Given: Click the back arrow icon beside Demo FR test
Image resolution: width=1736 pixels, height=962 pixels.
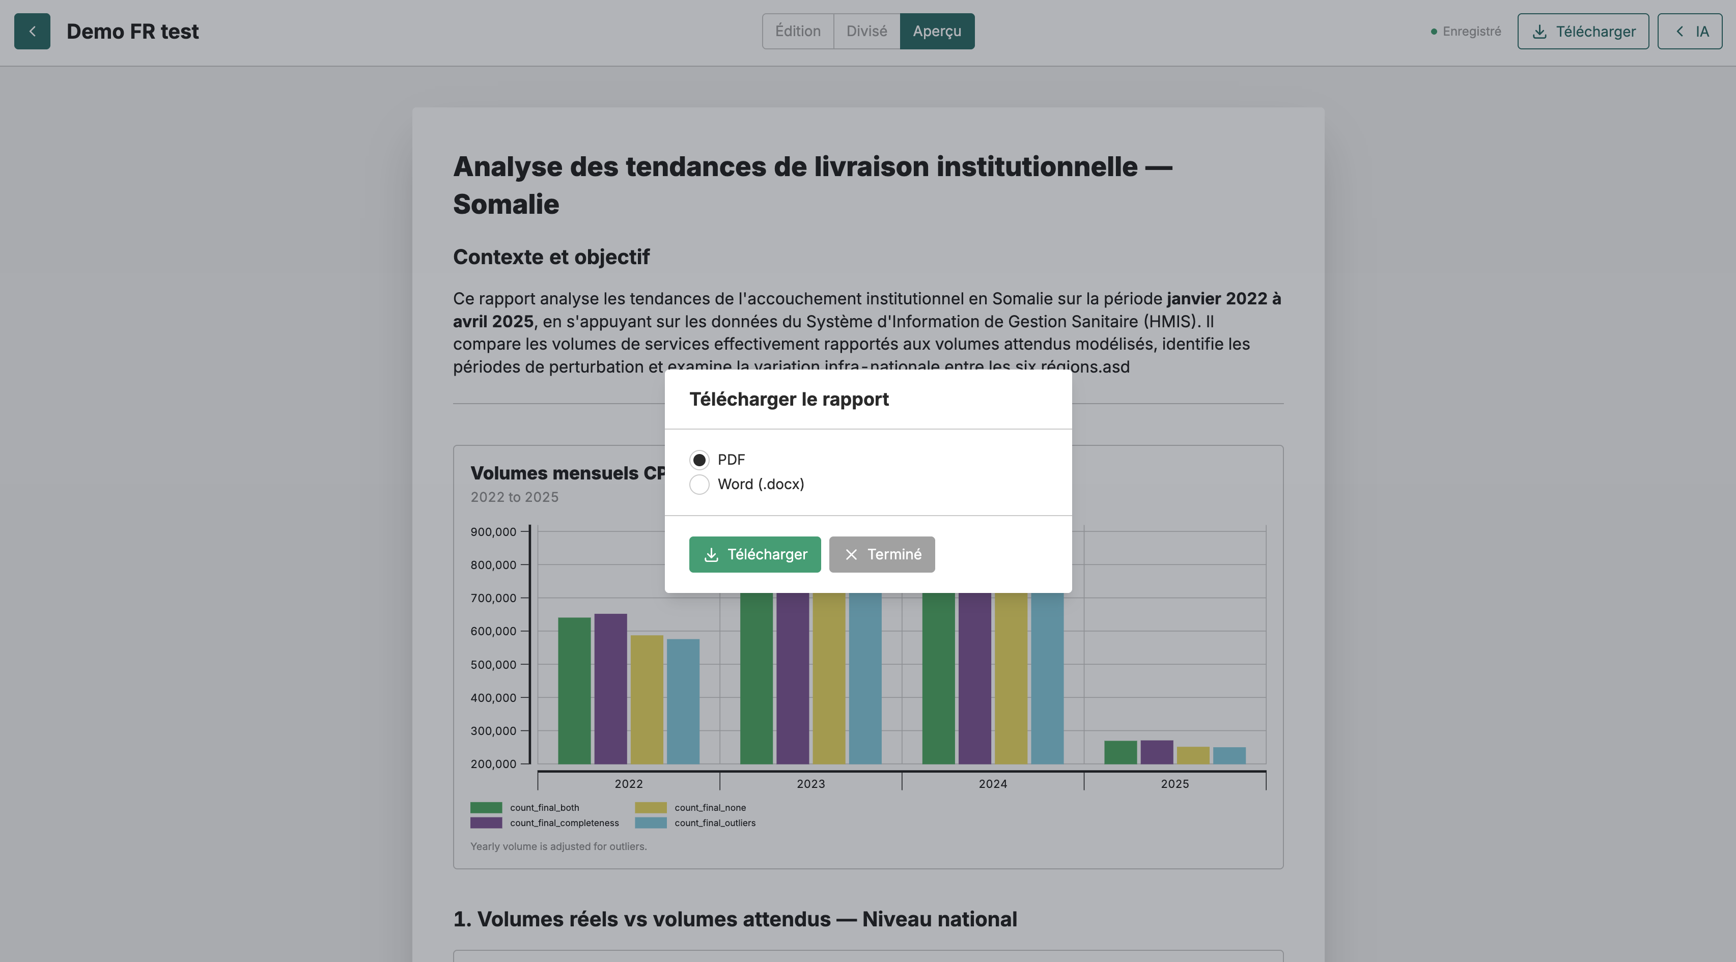Looking at the screenshot, I should click(32, 31).
